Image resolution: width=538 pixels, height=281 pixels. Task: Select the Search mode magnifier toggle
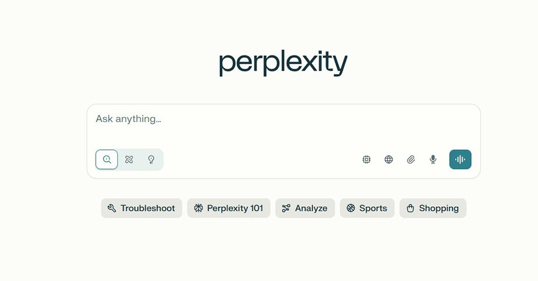(106, 159)
